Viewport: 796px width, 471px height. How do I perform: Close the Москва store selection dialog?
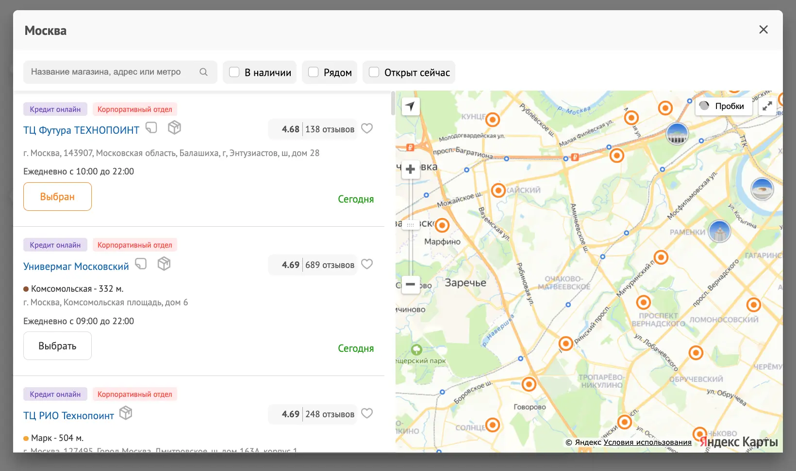[x=763, y=30]
